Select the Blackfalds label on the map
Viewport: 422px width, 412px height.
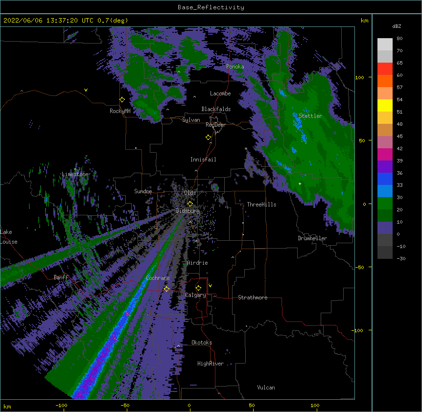[x=216, y=109]
